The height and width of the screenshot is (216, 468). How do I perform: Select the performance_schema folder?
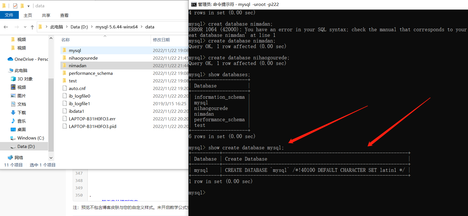pos(124,73)
